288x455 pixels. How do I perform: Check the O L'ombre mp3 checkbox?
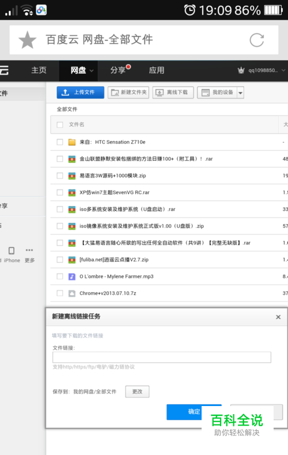60,276
